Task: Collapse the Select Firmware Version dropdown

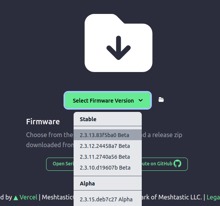Action: click(108, 100)
